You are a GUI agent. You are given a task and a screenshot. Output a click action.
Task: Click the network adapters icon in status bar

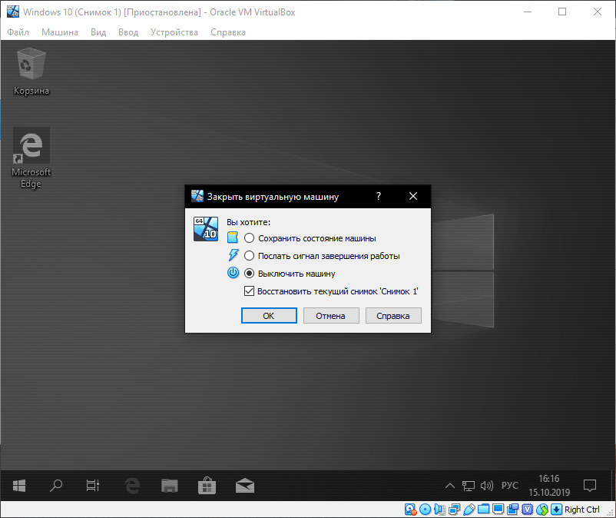[x=453, y=510]
